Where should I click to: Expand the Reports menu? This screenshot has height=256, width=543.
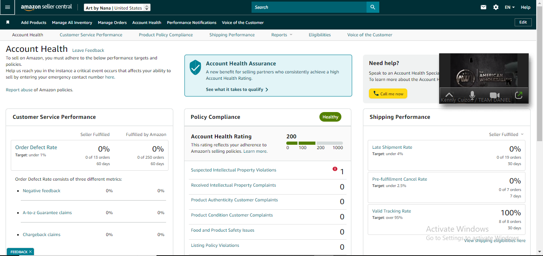(282, 35)
